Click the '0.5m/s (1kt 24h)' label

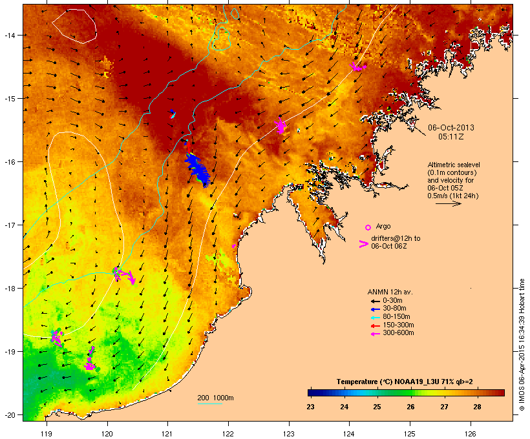(x=453, y=196)
